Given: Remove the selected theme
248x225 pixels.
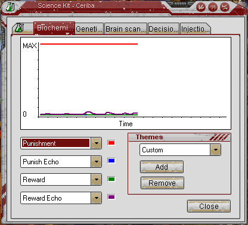Looking at the screenshot, I should 162,183.
